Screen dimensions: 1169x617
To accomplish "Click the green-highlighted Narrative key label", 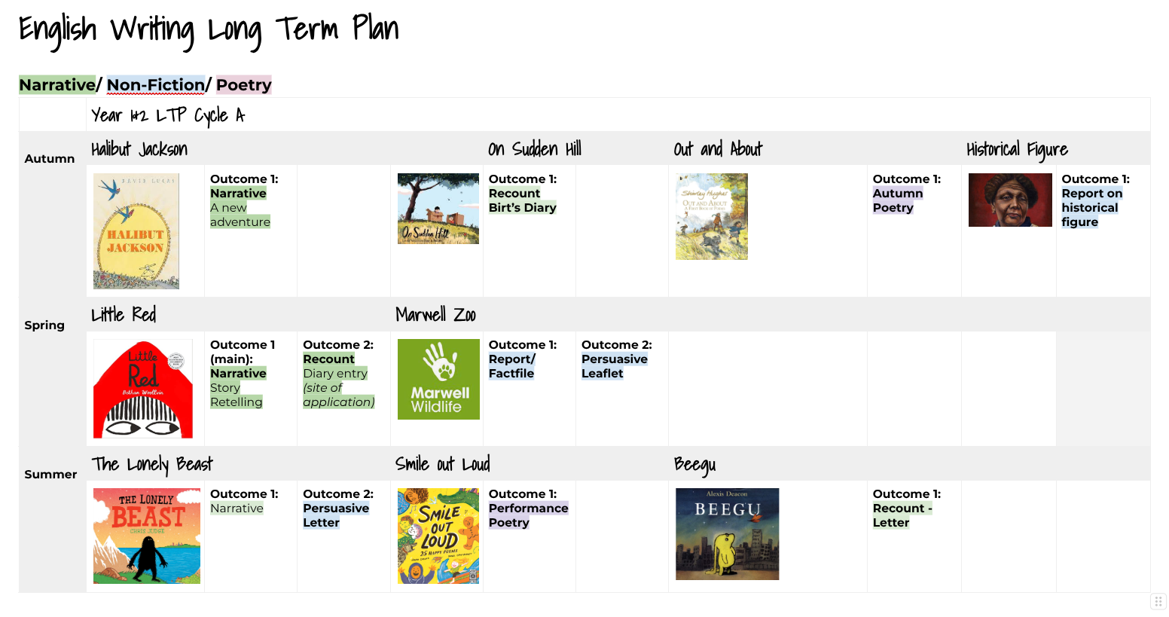I will 57,85.
